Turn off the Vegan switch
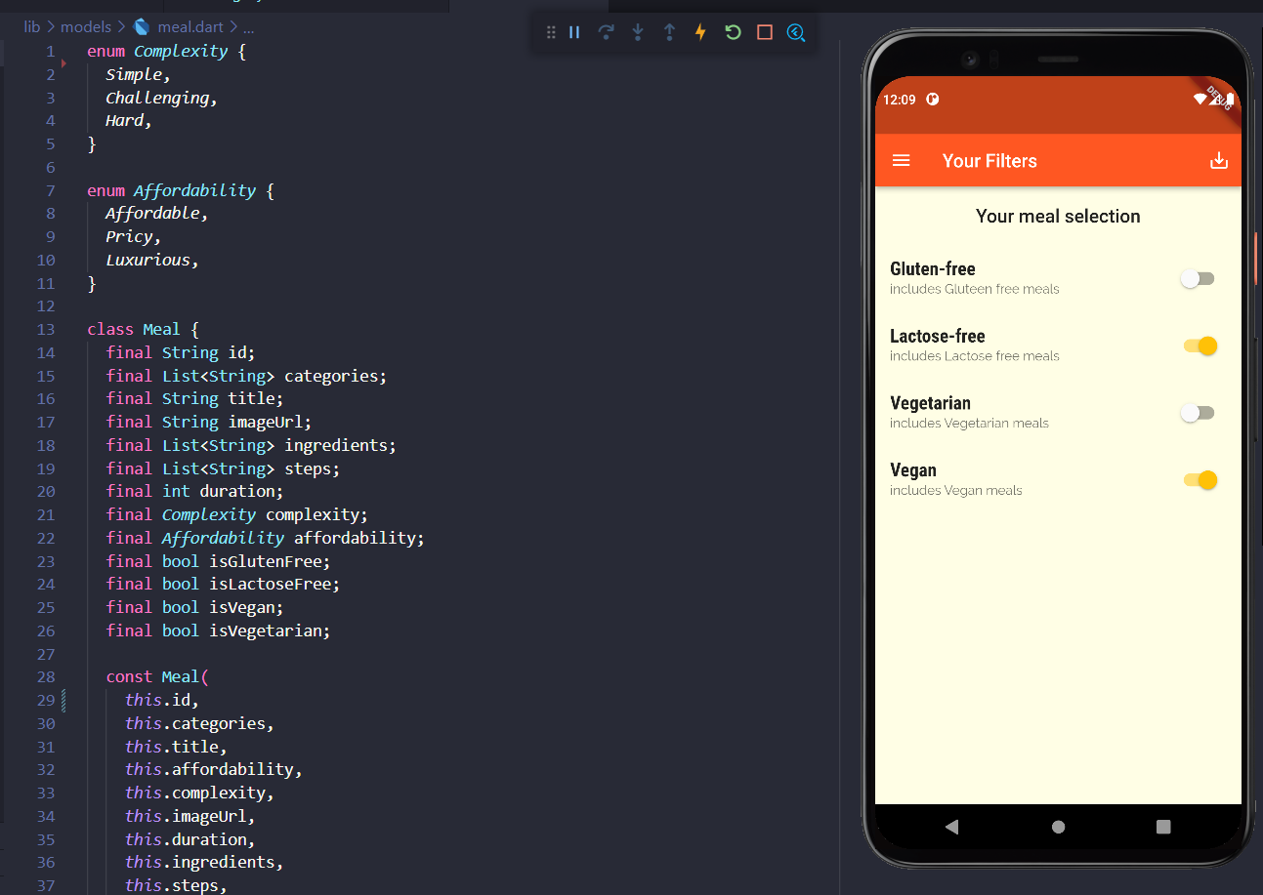1263x895 pixels. point(1200,479)
